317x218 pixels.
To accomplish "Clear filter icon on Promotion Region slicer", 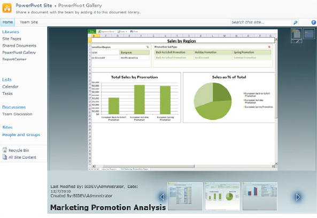I will coord(148,47).
